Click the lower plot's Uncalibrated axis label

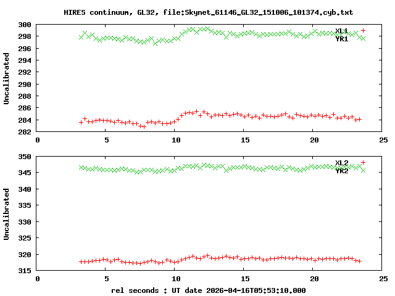coord(7,210)
